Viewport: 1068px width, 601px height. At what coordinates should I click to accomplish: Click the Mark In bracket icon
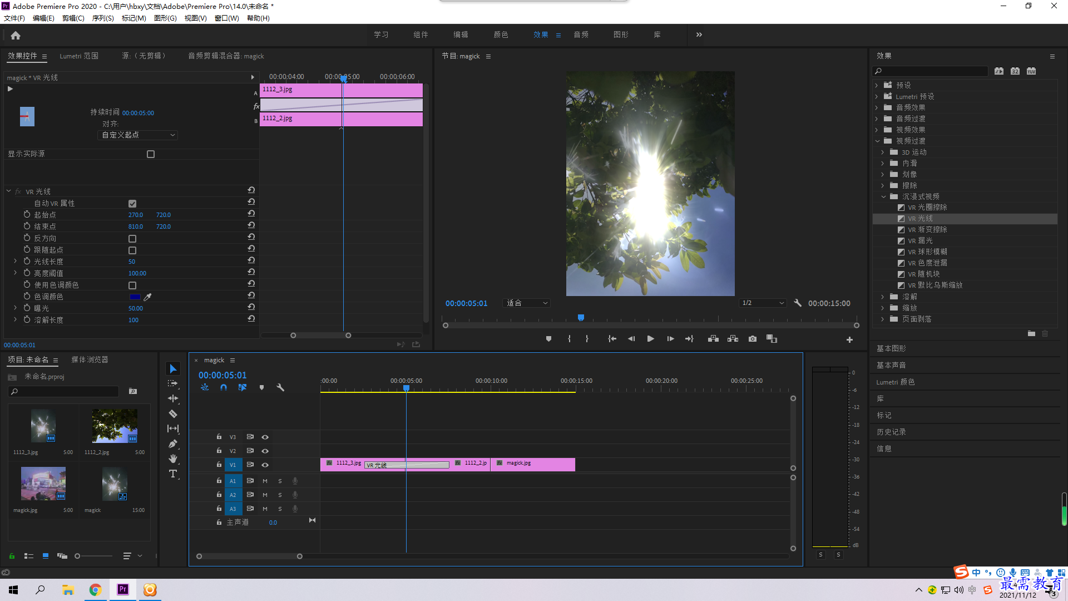click(x=569, y=339)
